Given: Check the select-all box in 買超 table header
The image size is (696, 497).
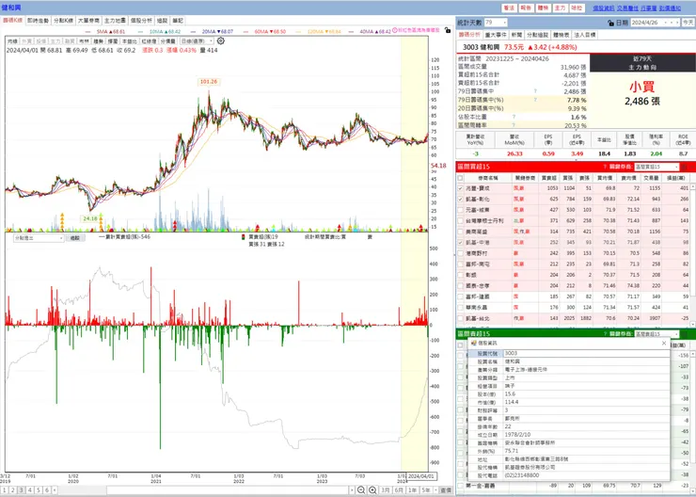Looking at the screenshot, I should point(460,178).
